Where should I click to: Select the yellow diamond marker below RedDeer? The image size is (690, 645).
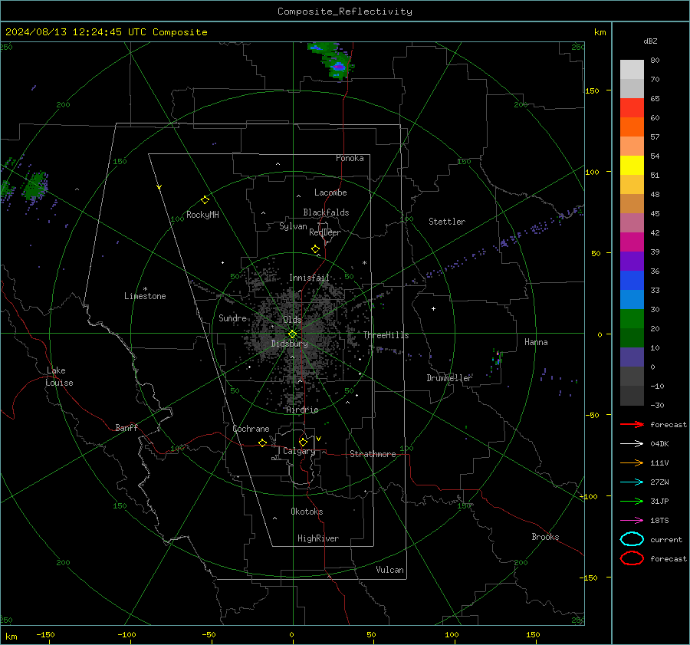[x=315, y=249]
